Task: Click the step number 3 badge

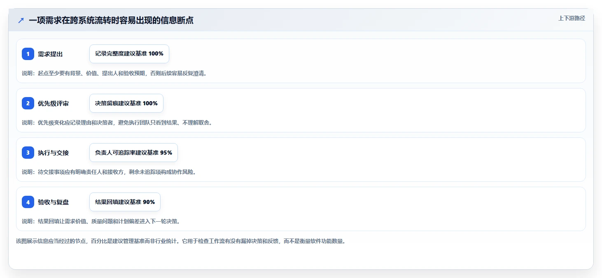Action: point(28,153)
